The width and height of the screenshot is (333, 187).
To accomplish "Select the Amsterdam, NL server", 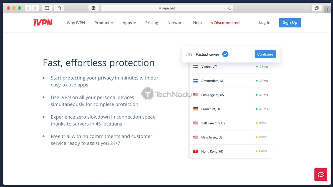I will [x=231, y=81].
